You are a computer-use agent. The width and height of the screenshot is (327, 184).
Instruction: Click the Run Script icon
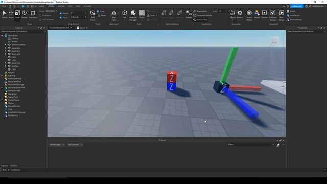tap(282, 15)
